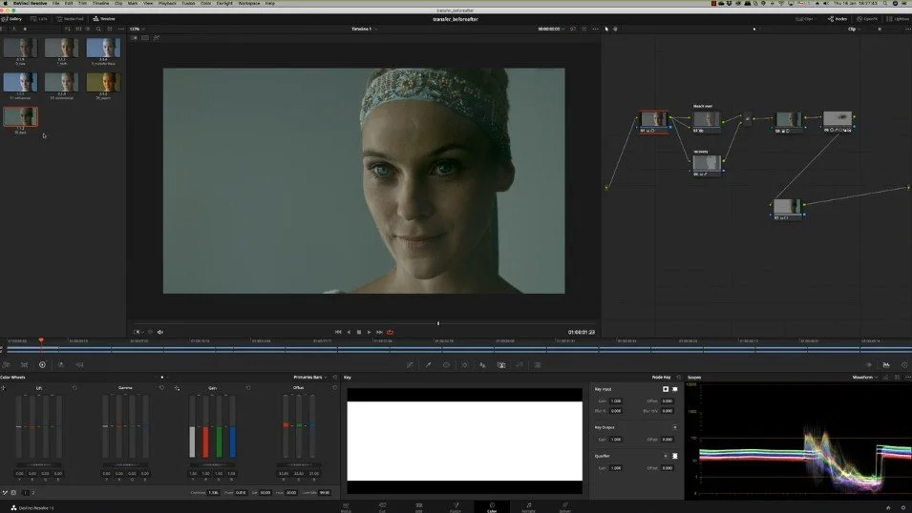Viewport: 912px width, 513px height.
Task: Click the gallery search icon
Action: (98, 29)
